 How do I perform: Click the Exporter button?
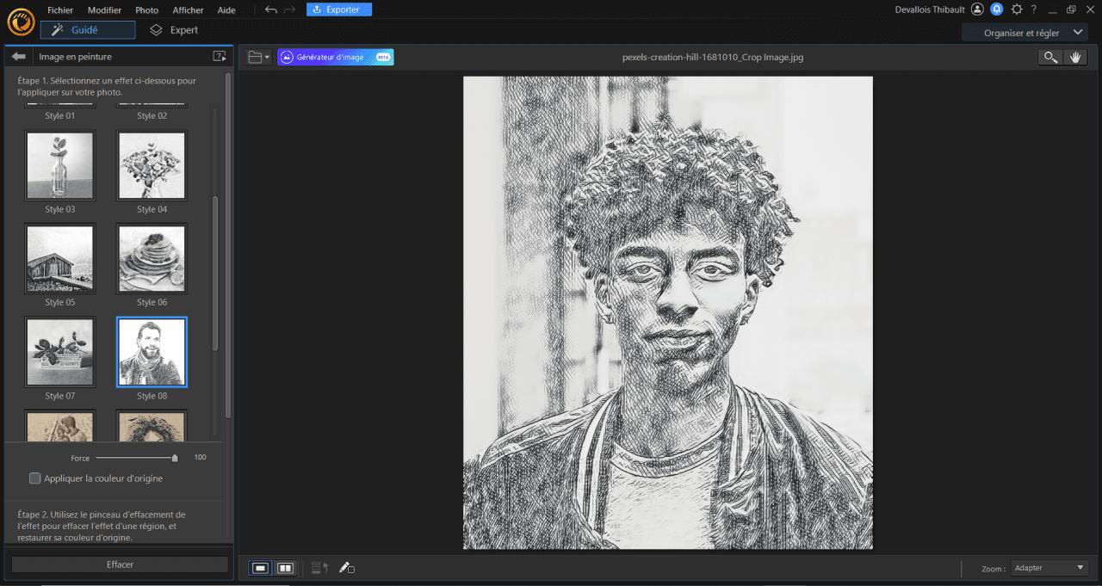(x=338, y=9)
